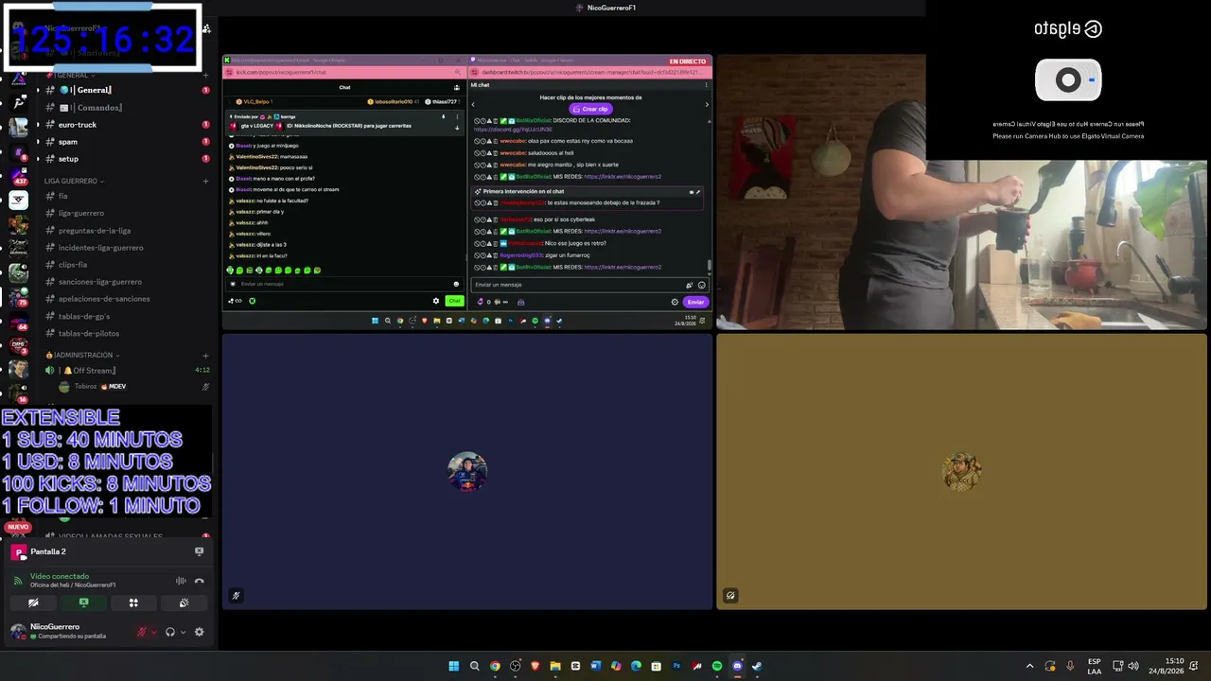Open the Video conectado connection details
This screenshot has height=681, width=1211.
click(x=60, y=576)
